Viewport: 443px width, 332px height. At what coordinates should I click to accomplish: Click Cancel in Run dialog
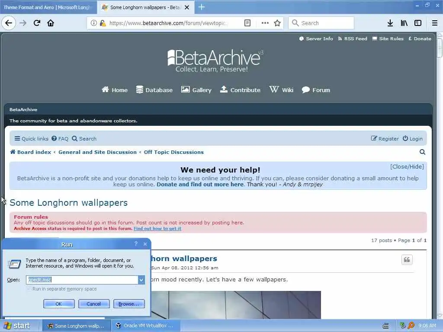pyautogui.click(x=94, y=304)
